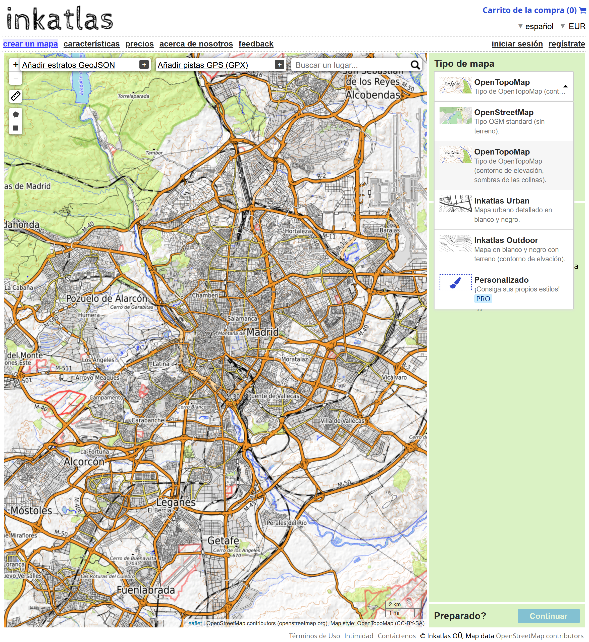Zoom in on the map

pyautogui.click(x=15, y=65)
